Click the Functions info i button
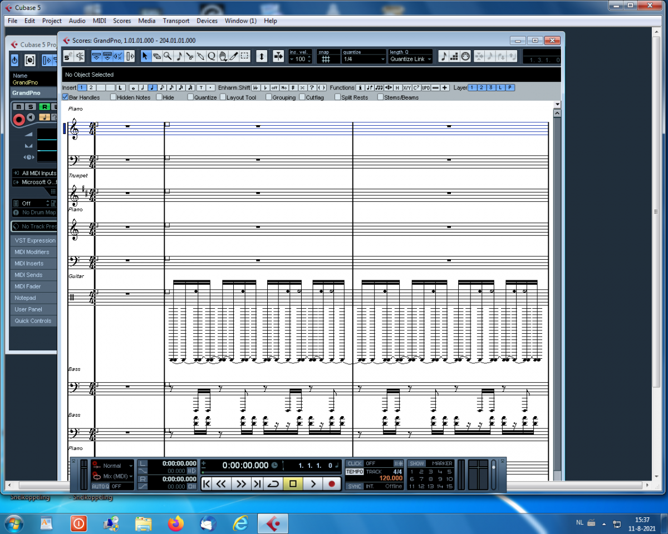The width and height of the screenshot is (668, 534). [x=360, y=88]
